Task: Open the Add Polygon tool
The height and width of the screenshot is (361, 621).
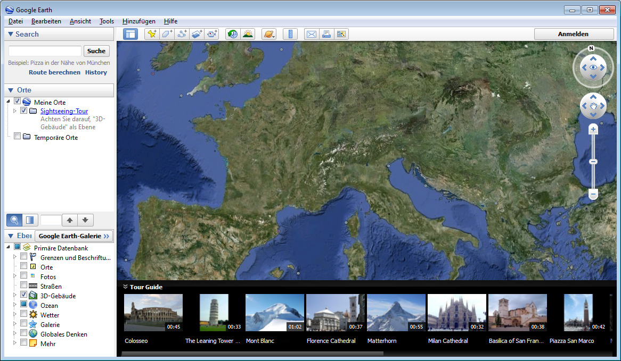Action: pyautogui.click(x=167, y=33)
